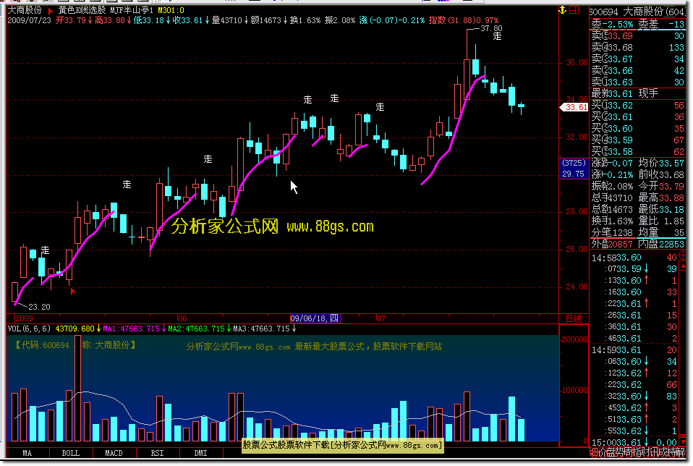Open the MA indicator tab
Screen dimensions: 693x466
click(x=27, y=453)
